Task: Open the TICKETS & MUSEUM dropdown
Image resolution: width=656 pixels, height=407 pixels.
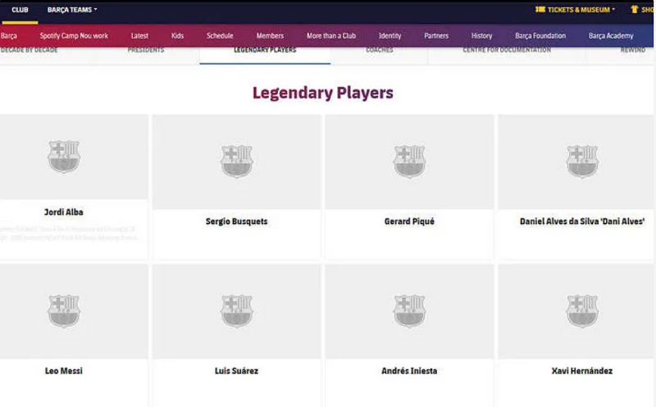Action: pos(581,9)
